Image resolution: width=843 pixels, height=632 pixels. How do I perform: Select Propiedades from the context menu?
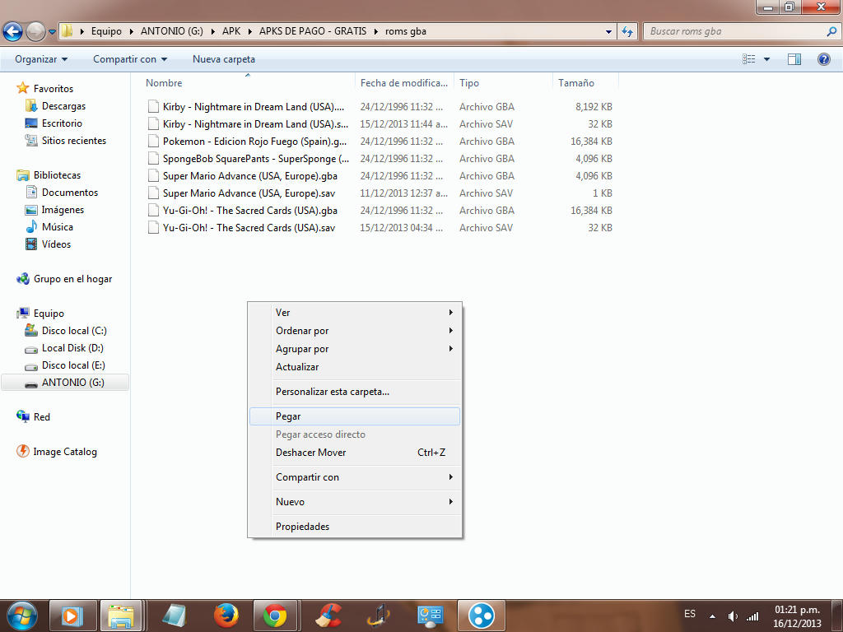tap(302, 527)
